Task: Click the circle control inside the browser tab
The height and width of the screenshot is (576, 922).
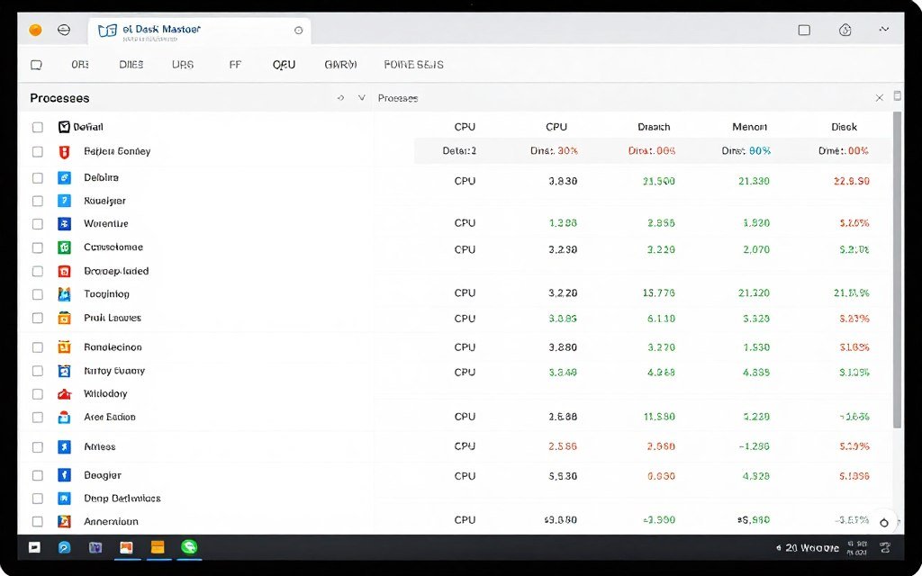Action: pyautogui.click(x=298, y=30)
